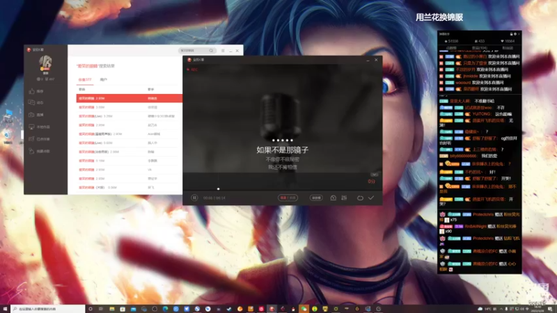Click the magnifier search icon in title bar
Screen dimensions: 557x313
click(x=212, y=50)
